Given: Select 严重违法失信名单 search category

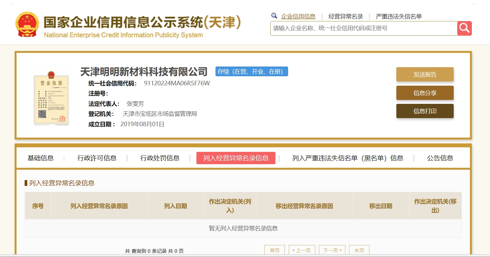Looking at the screenshot, I should coord(399,16).
